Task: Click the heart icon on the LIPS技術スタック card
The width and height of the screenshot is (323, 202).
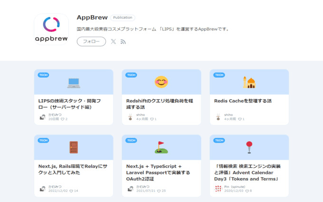Action: [63, 119]
